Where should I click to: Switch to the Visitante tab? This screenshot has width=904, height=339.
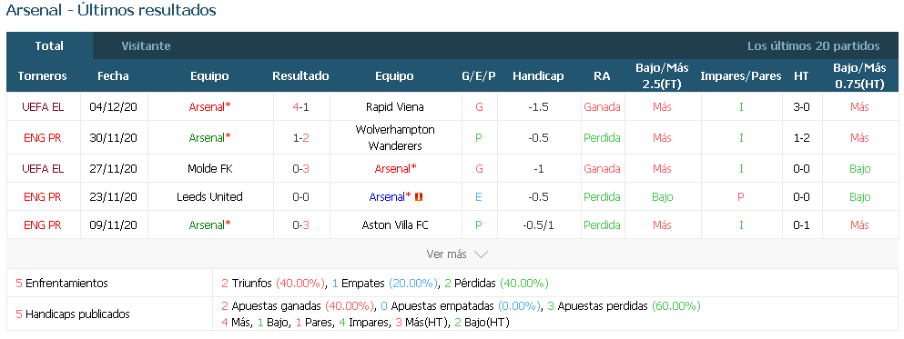[146, 46]
